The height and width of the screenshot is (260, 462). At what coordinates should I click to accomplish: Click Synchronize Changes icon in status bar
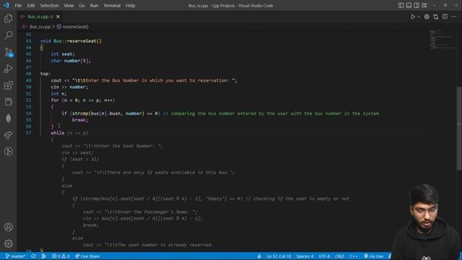[33, 256]
